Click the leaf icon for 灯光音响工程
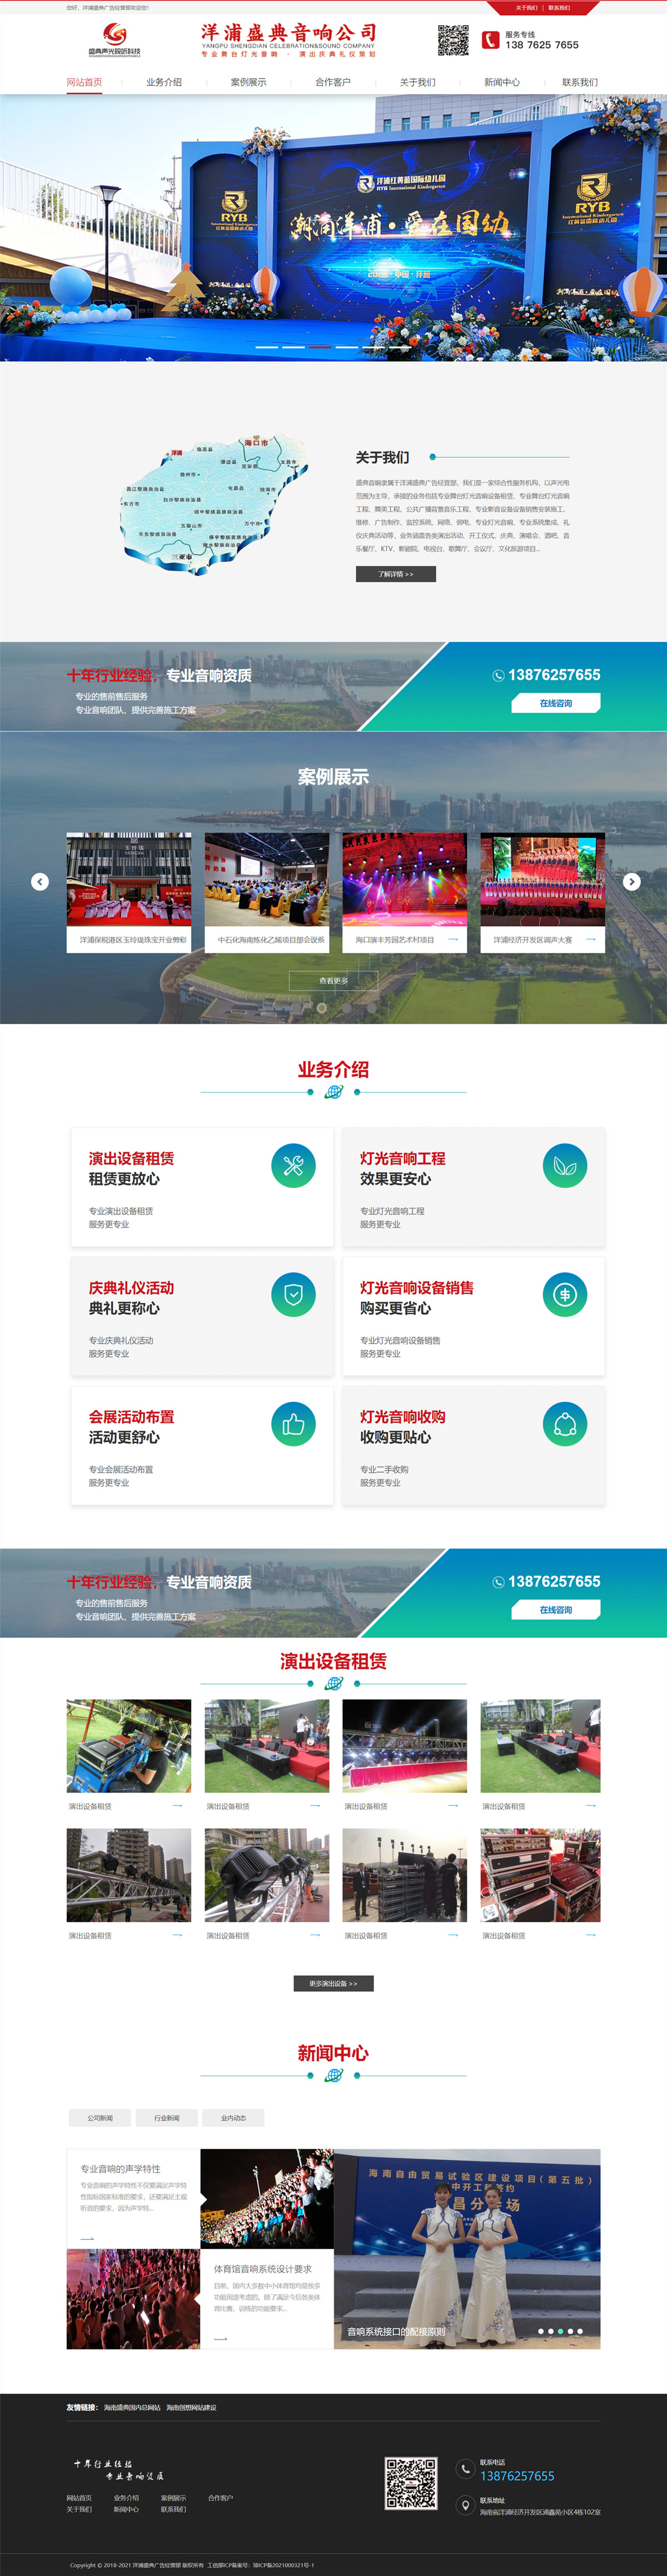The height and width of the screenshot is (2576, 667). tap(564, 1165)
